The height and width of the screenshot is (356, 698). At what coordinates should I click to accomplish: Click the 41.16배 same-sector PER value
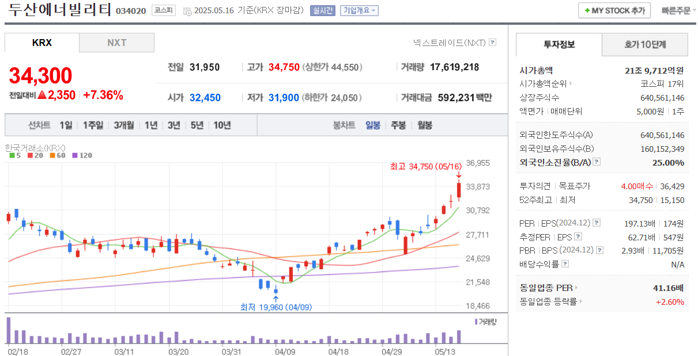[x=668, y=288]
